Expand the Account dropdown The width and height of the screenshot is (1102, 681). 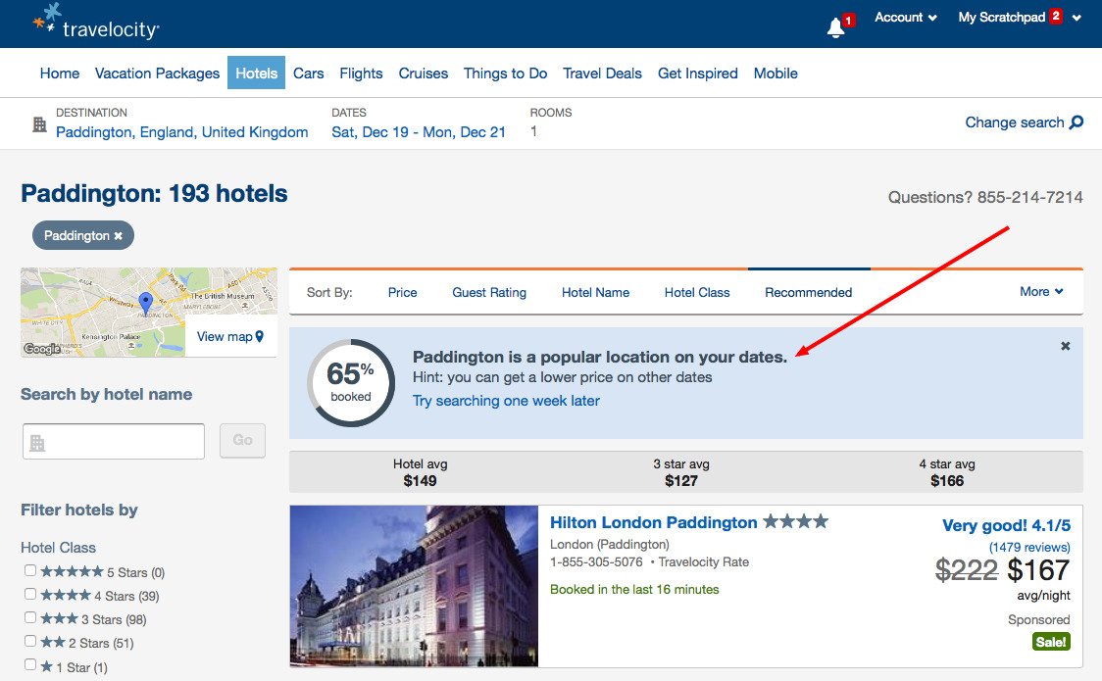(x=906, y=18)
